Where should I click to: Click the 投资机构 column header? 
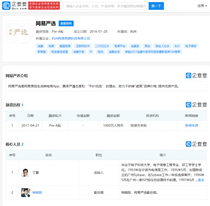pos(152,116)
